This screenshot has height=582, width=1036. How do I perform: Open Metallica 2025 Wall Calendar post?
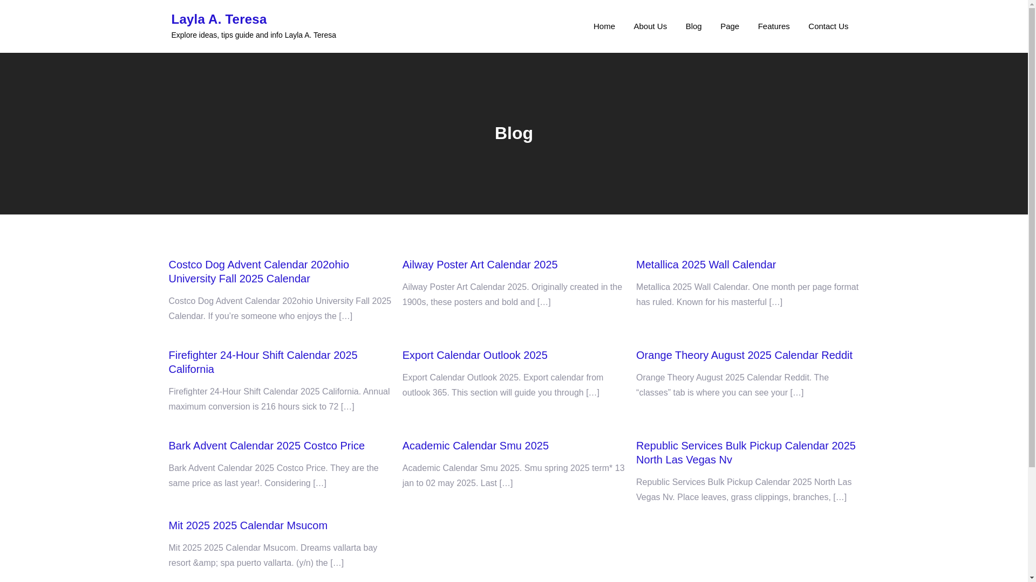[706, 265]
